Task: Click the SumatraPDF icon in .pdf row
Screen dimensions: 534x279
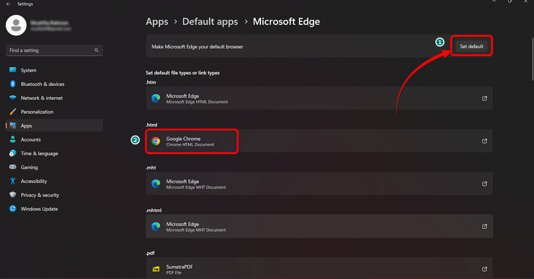Action: pos(156,269)
